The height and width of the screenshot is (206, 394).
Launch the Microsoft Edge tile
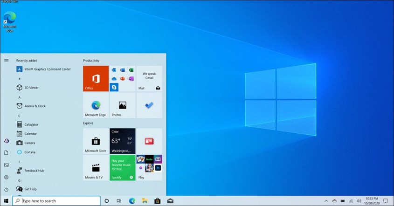pos(96,105)
